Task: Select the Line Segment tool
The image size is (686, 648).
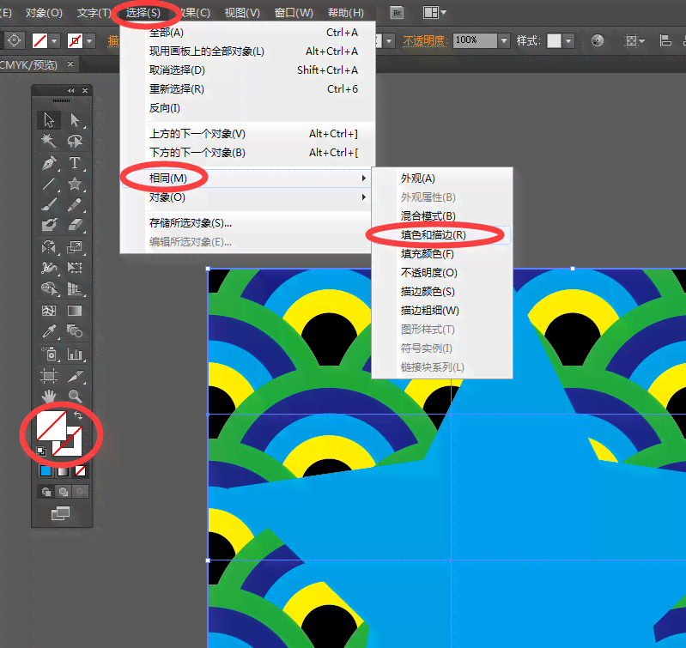Action: 49,184
